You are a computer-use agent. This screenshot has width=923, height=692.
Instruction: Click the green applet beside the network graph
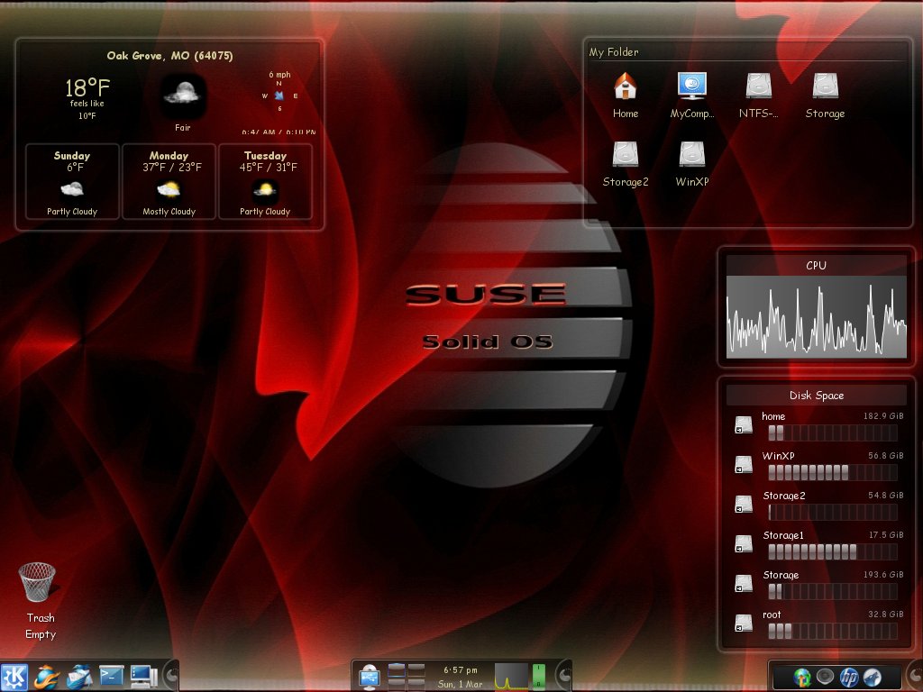(x=539, y=676)
